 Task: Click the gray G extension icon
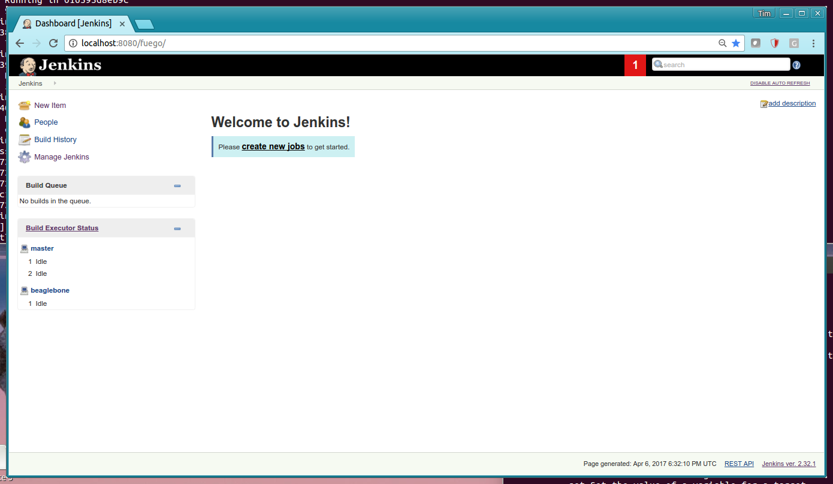pos(794,43)
